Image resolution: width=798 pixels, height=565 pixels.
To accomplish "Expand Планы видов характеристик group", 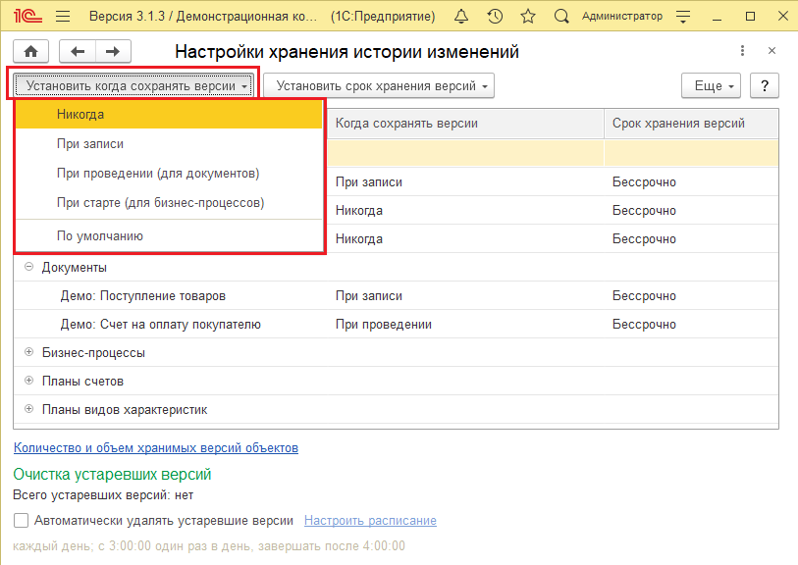I will [x=29, y=409].
